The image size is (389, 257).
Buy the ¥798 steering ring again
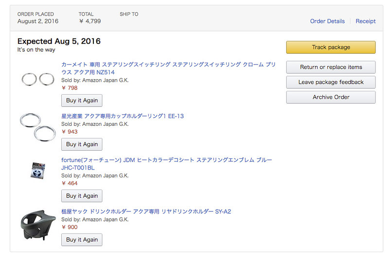click(82, 101)
